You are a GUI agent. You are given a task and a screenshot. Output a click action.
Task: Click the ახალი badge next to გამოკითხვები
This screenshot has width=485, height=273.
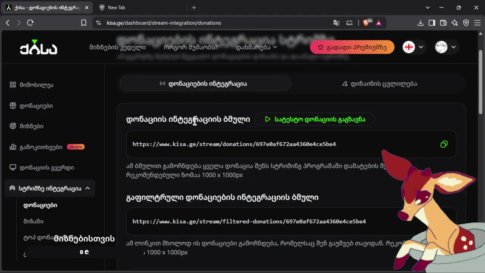pos(76,147)
